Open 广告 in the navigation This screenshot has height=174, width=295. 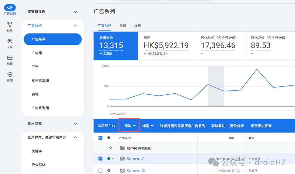(35, 67)
